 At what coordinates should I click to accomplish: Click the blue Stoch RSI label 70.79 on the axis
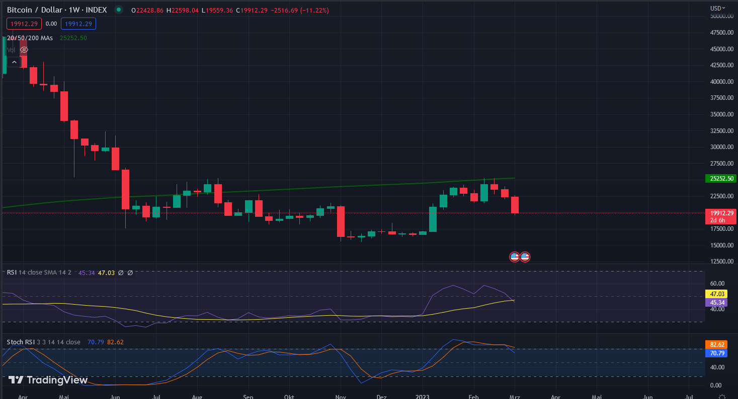click(x=717, y=353)
